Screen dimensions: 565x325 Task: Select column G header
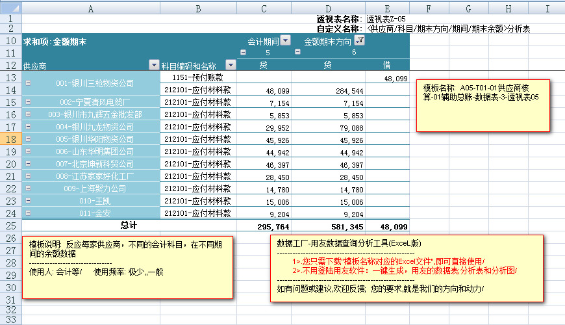point(468,9)
